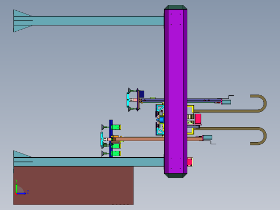Screen dimensions: 280x210
Task: Select the large brown base block
Action: click(x=73, y=185)
